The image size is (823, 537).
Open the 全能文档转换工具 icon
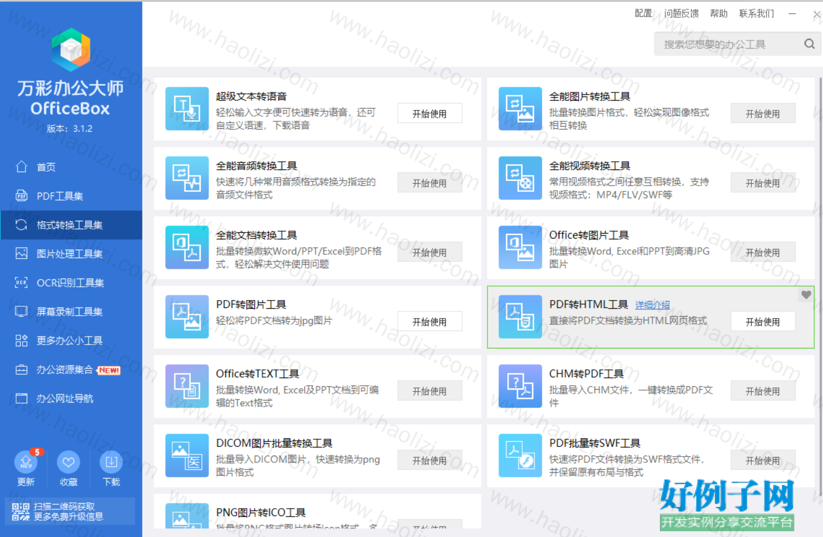coord(187,247)
